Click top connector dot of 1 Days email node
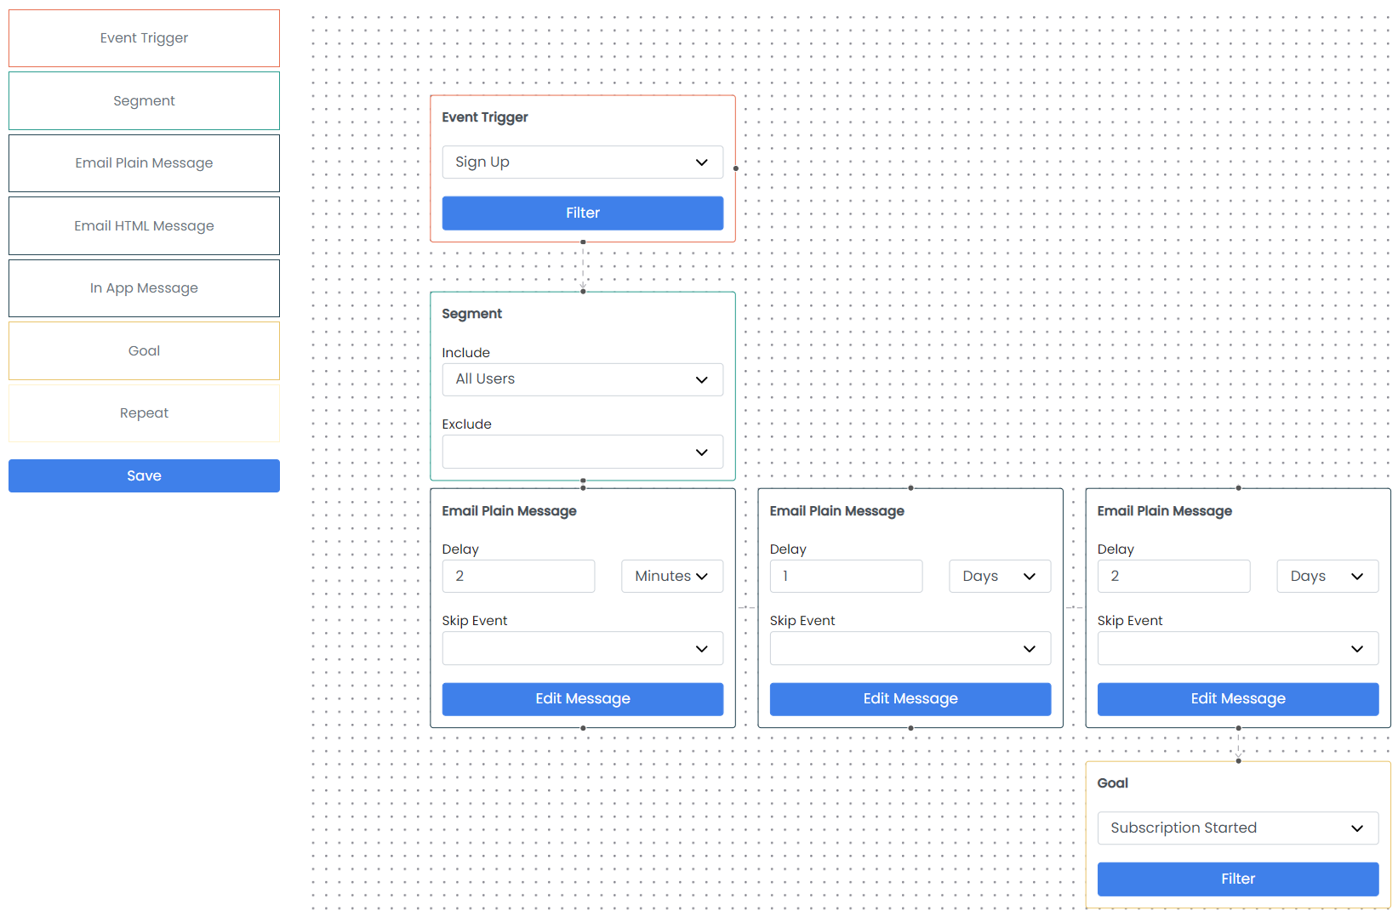This screenshot has width=1398, height=916. point(910,488)
